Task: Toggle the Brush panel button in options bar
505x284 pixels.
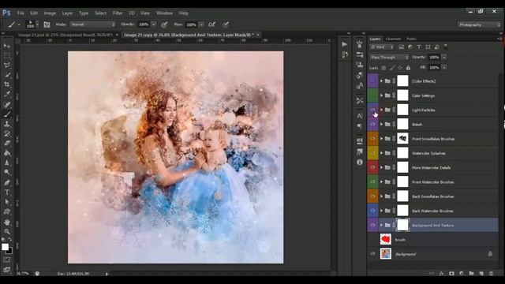Action: click(47, 24)
